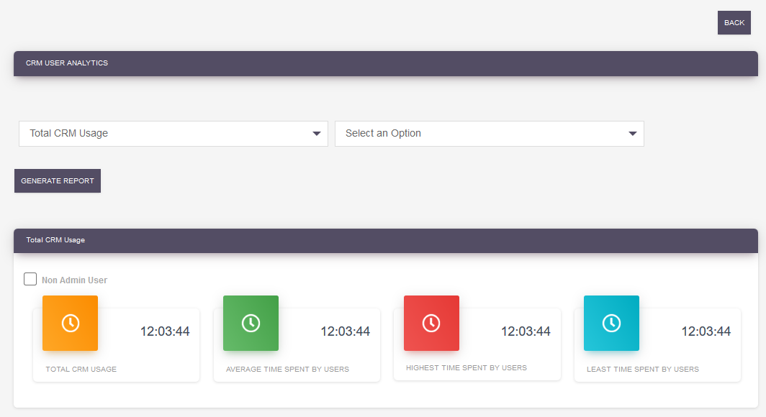Enable the Non Admin User checkbox
The height and width of the screenshot is (417, 766).
click(30, 279)
